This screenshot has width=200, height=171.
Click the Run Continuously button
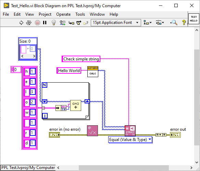click(x=29, y=23)
